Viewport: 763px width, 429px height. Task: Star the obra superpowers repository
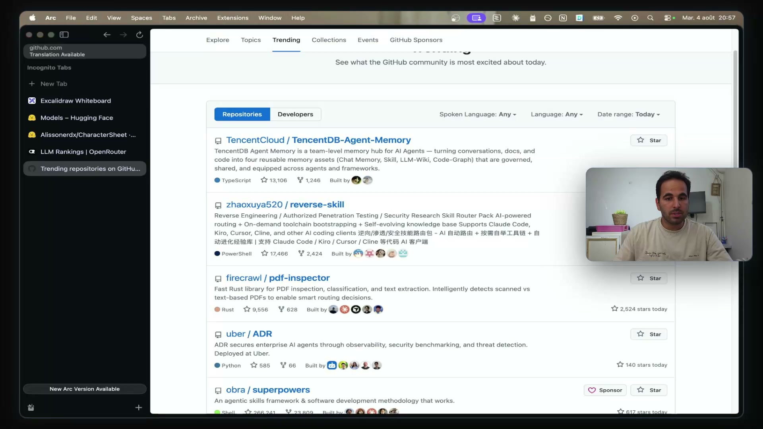coord(649,390)
